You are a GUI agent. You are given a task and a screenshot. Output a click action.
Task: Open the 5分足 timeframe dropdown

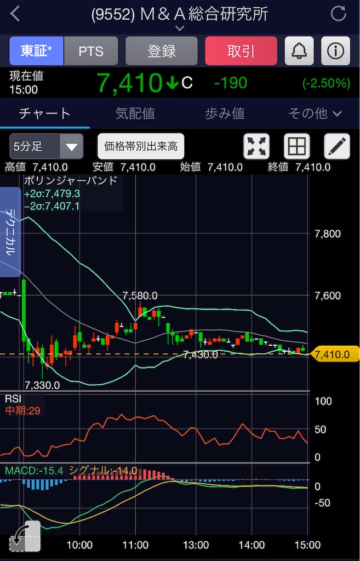47,146
